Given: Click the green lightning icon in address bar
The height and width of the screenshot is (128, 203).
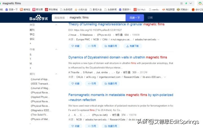Looking at the screenshot, I should (x=186, y=3).
